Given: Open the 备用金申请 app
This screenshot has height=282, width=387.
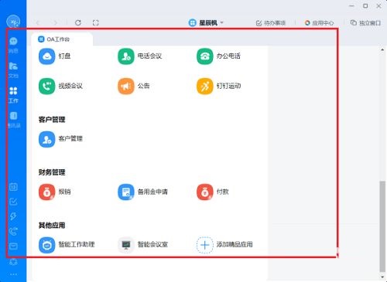Looking at the screenshot, I should click(x=126, y=192).
